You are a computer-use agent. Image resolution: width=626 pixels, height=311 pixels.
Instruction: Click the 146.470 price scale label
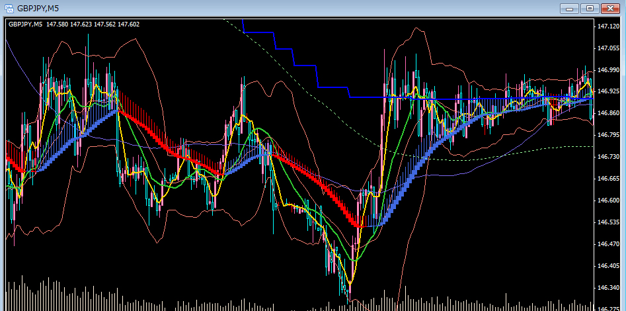[x=608, y=244]
